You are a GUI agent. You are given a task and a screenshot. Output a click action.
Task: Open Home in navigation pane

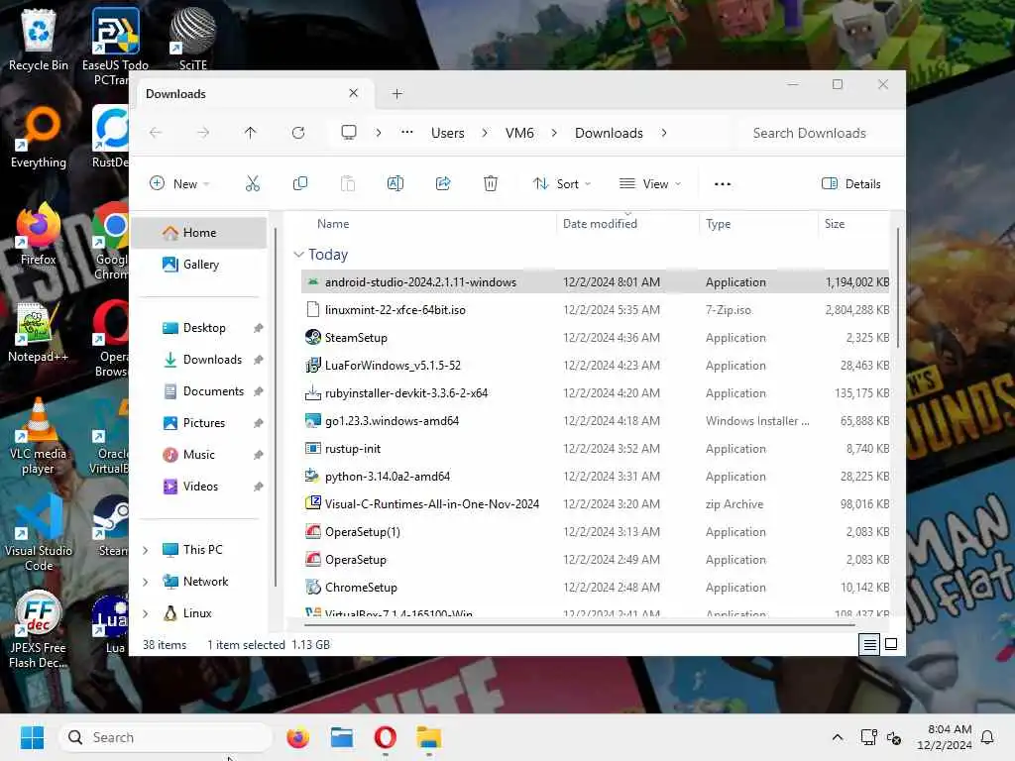(199, 232)
